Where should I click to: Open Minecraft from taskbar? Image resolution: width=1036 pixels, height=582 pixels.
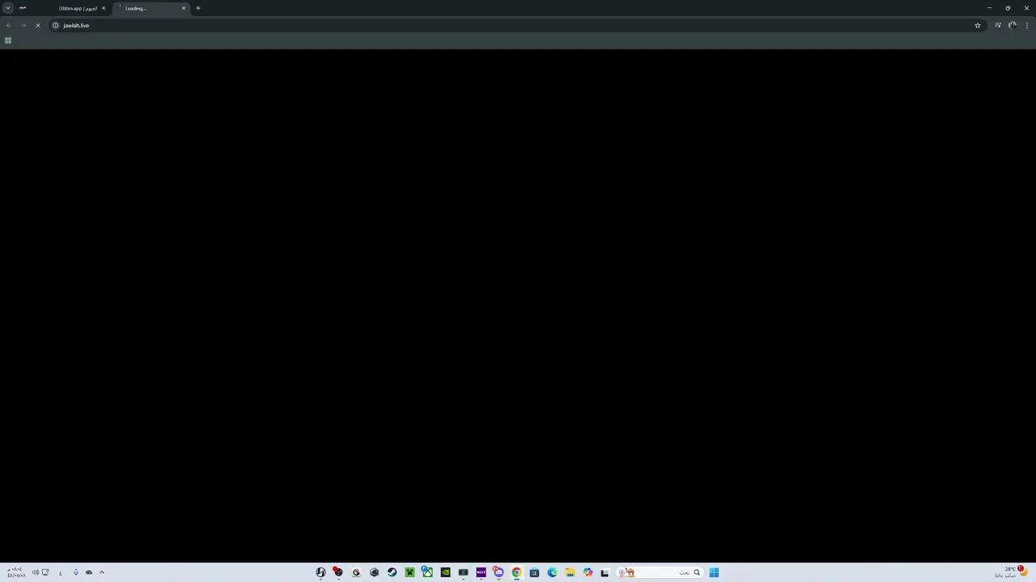click(x=410, y=572)
